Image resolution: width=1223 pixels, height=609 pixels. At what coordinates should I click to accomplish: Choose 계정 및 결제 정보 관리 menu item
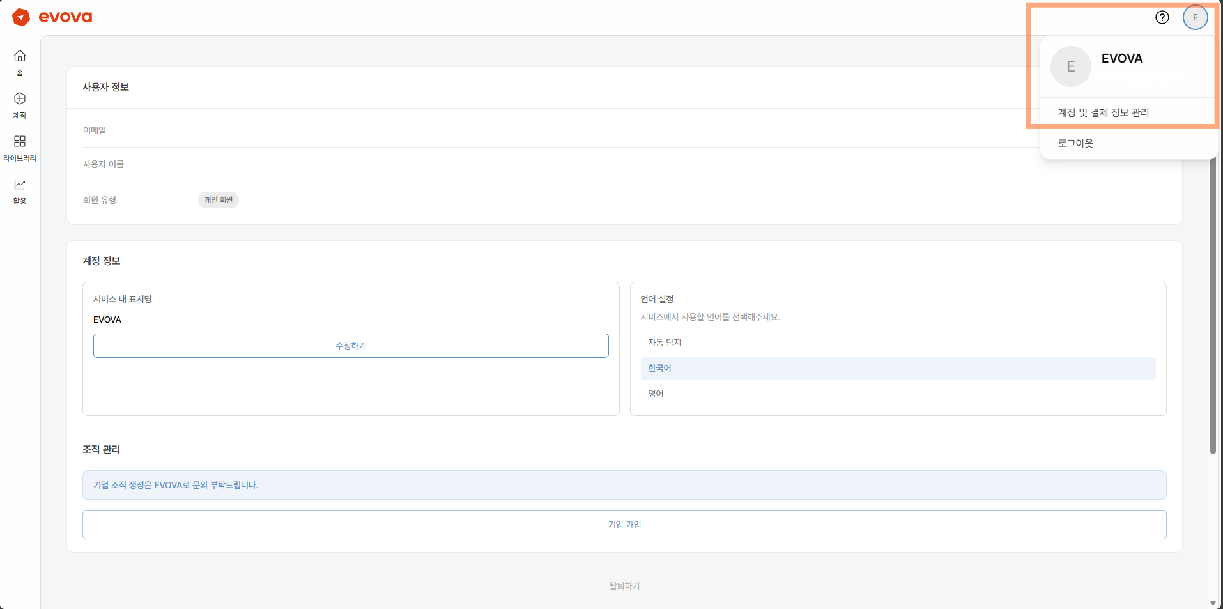coord(1104,112)
